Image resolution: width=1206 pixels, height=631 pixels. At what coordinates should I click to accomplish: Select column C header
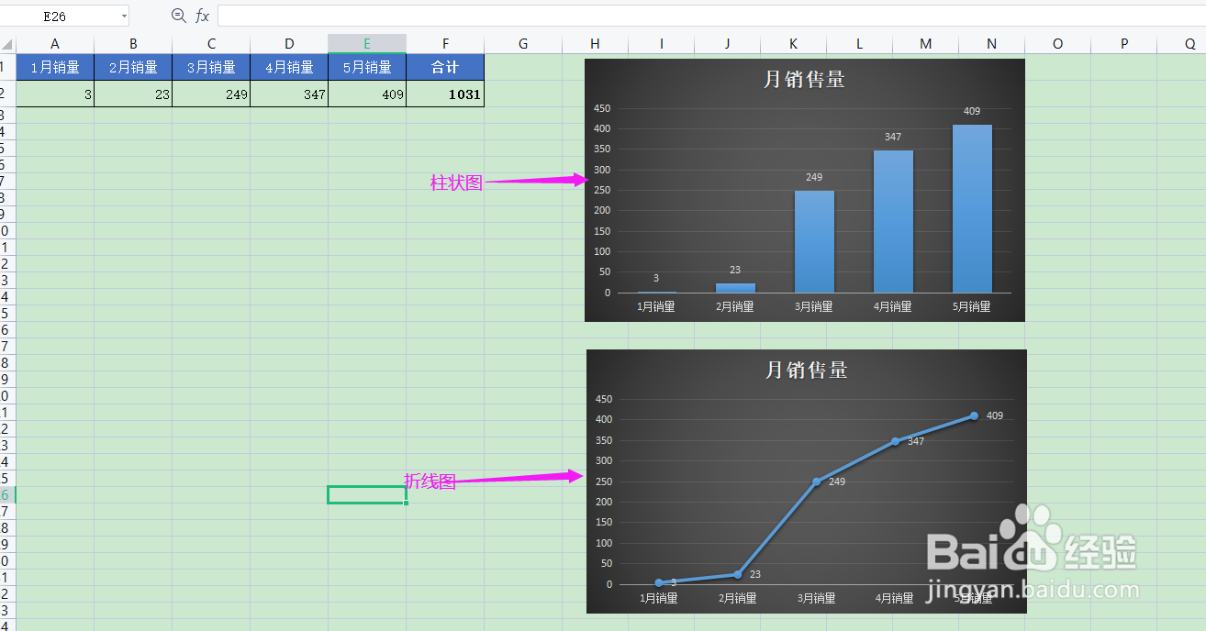211,44
